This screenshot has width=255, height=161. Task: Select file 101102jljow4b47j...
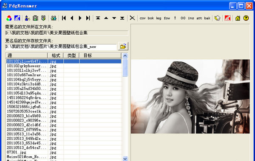pyautogui.click(x=64, y=61)
